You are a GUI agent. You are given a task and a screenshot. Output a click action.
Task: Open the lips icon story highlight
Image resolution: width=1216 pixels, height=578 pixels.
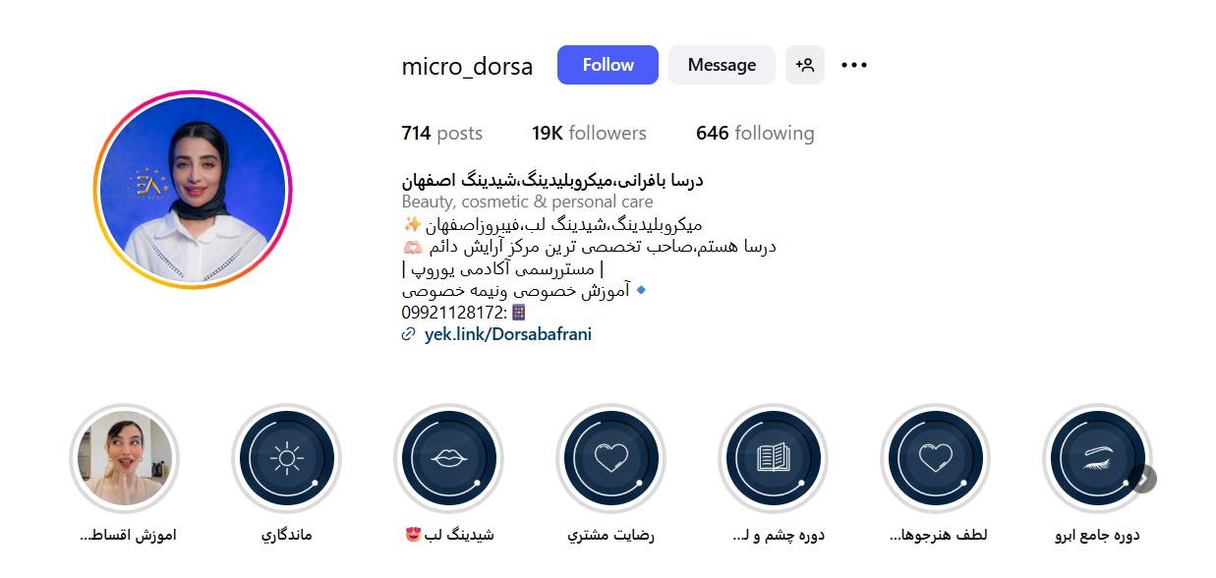448,459
